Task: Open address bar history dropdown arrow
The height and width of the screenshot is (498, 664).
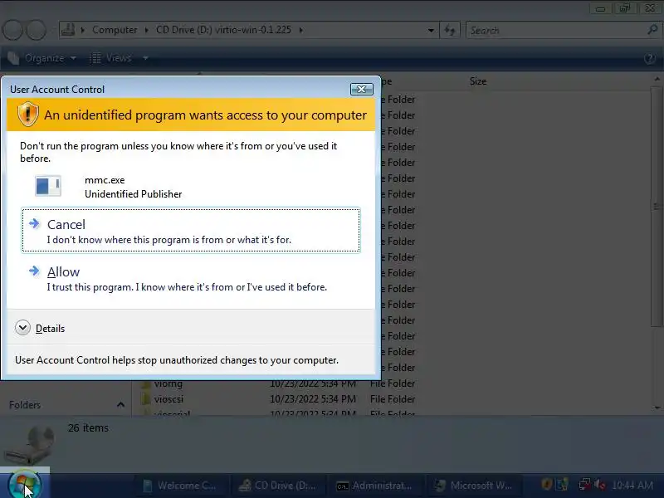Action: (x=431, y=31)
